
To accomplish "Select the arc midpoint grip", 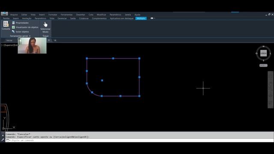I will [x=92, y=92].
